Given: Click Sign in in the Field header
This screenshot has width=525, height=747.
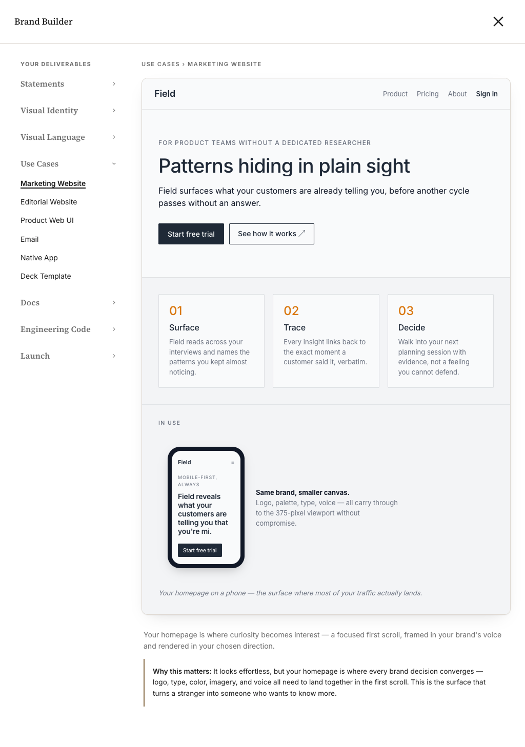Looking at the screenshot, I should pos(487,94).
